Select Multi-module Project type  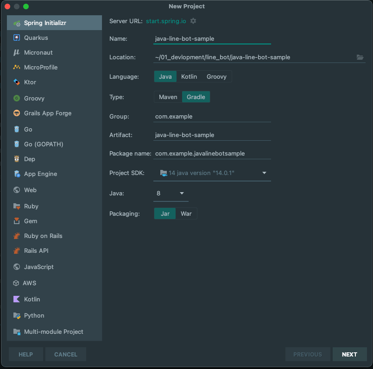[x=55, y=331]
